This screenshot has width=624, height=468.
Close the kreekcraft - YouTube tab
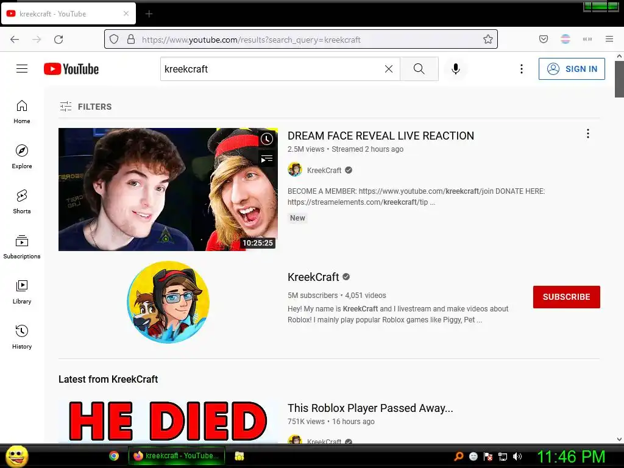(x=126, y=13)
